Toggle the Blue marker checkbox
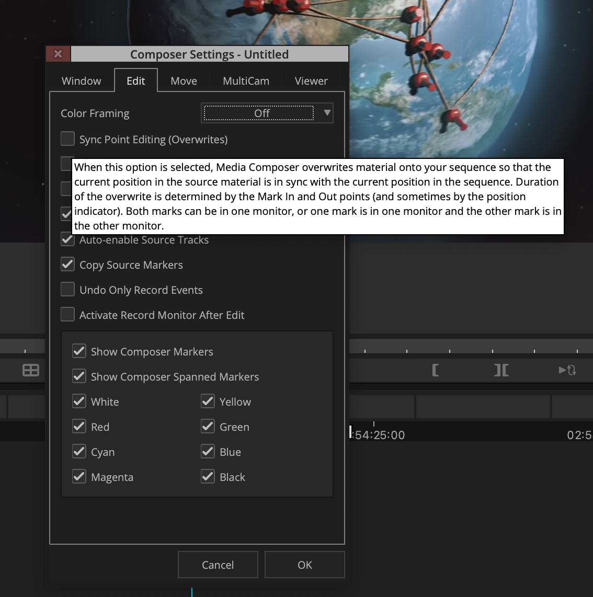The width and height of the screenshot is (593, 597). [208, 452]
